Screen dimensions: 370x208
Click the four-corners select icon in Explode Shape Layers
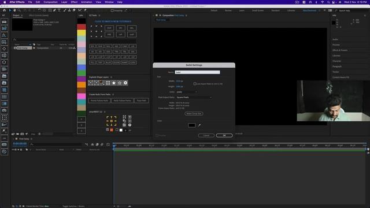[108, 83]
